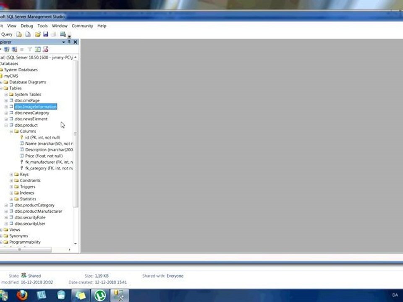Select the System Databases folder
Screen dimensions: 403x302
pyautogui.click(x=21, y=70)
